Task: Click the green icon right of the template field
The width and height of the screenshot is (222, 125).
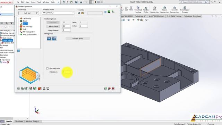Action: tap(109, 12)
